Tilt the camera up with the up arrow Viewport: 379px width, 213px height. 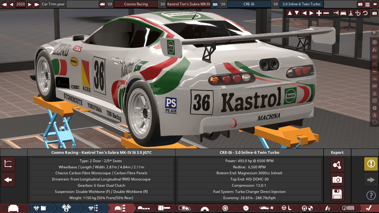pos(290,13)
